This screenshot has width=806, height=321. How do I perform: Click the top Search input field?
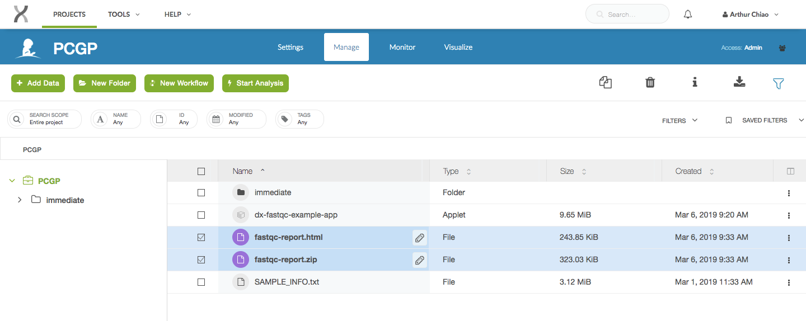coord(627,14)
